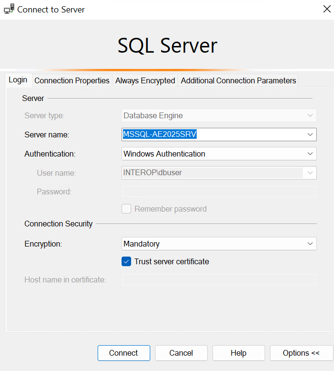Viewport: 334px width, 371px height.
Task: Click the SQL Server heading text
Action: [167, 45]
